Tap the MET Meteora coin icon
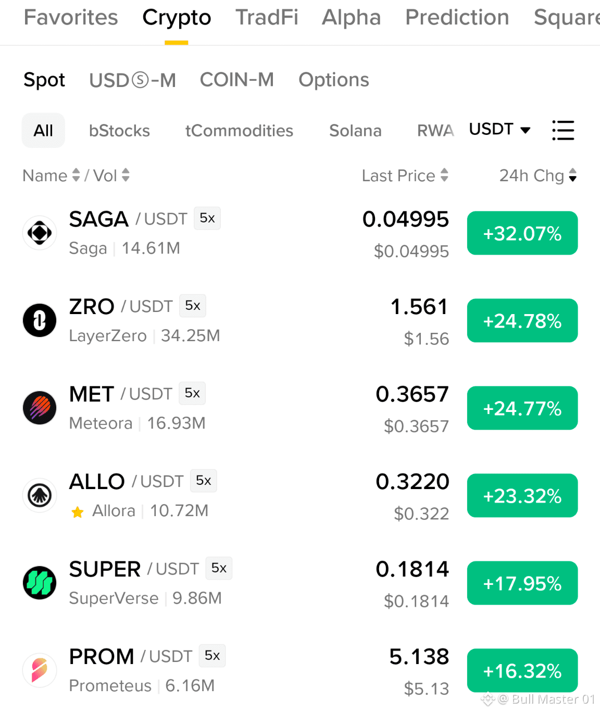The height and width of the screenshot is (712, 600). coord(40,408)
